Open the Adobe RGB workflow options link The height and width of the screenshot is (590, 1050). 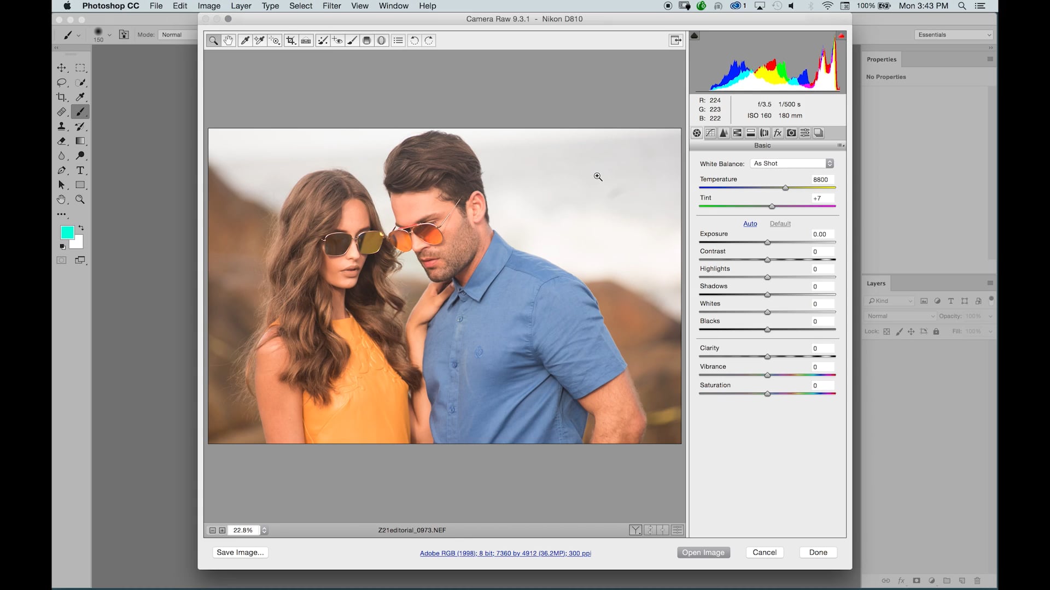[x=505, y=553]
